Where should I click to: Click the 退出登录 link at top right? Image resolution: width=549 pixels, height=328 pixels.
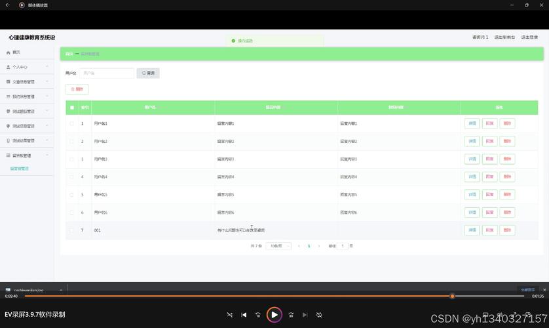(x=529, y=37)
